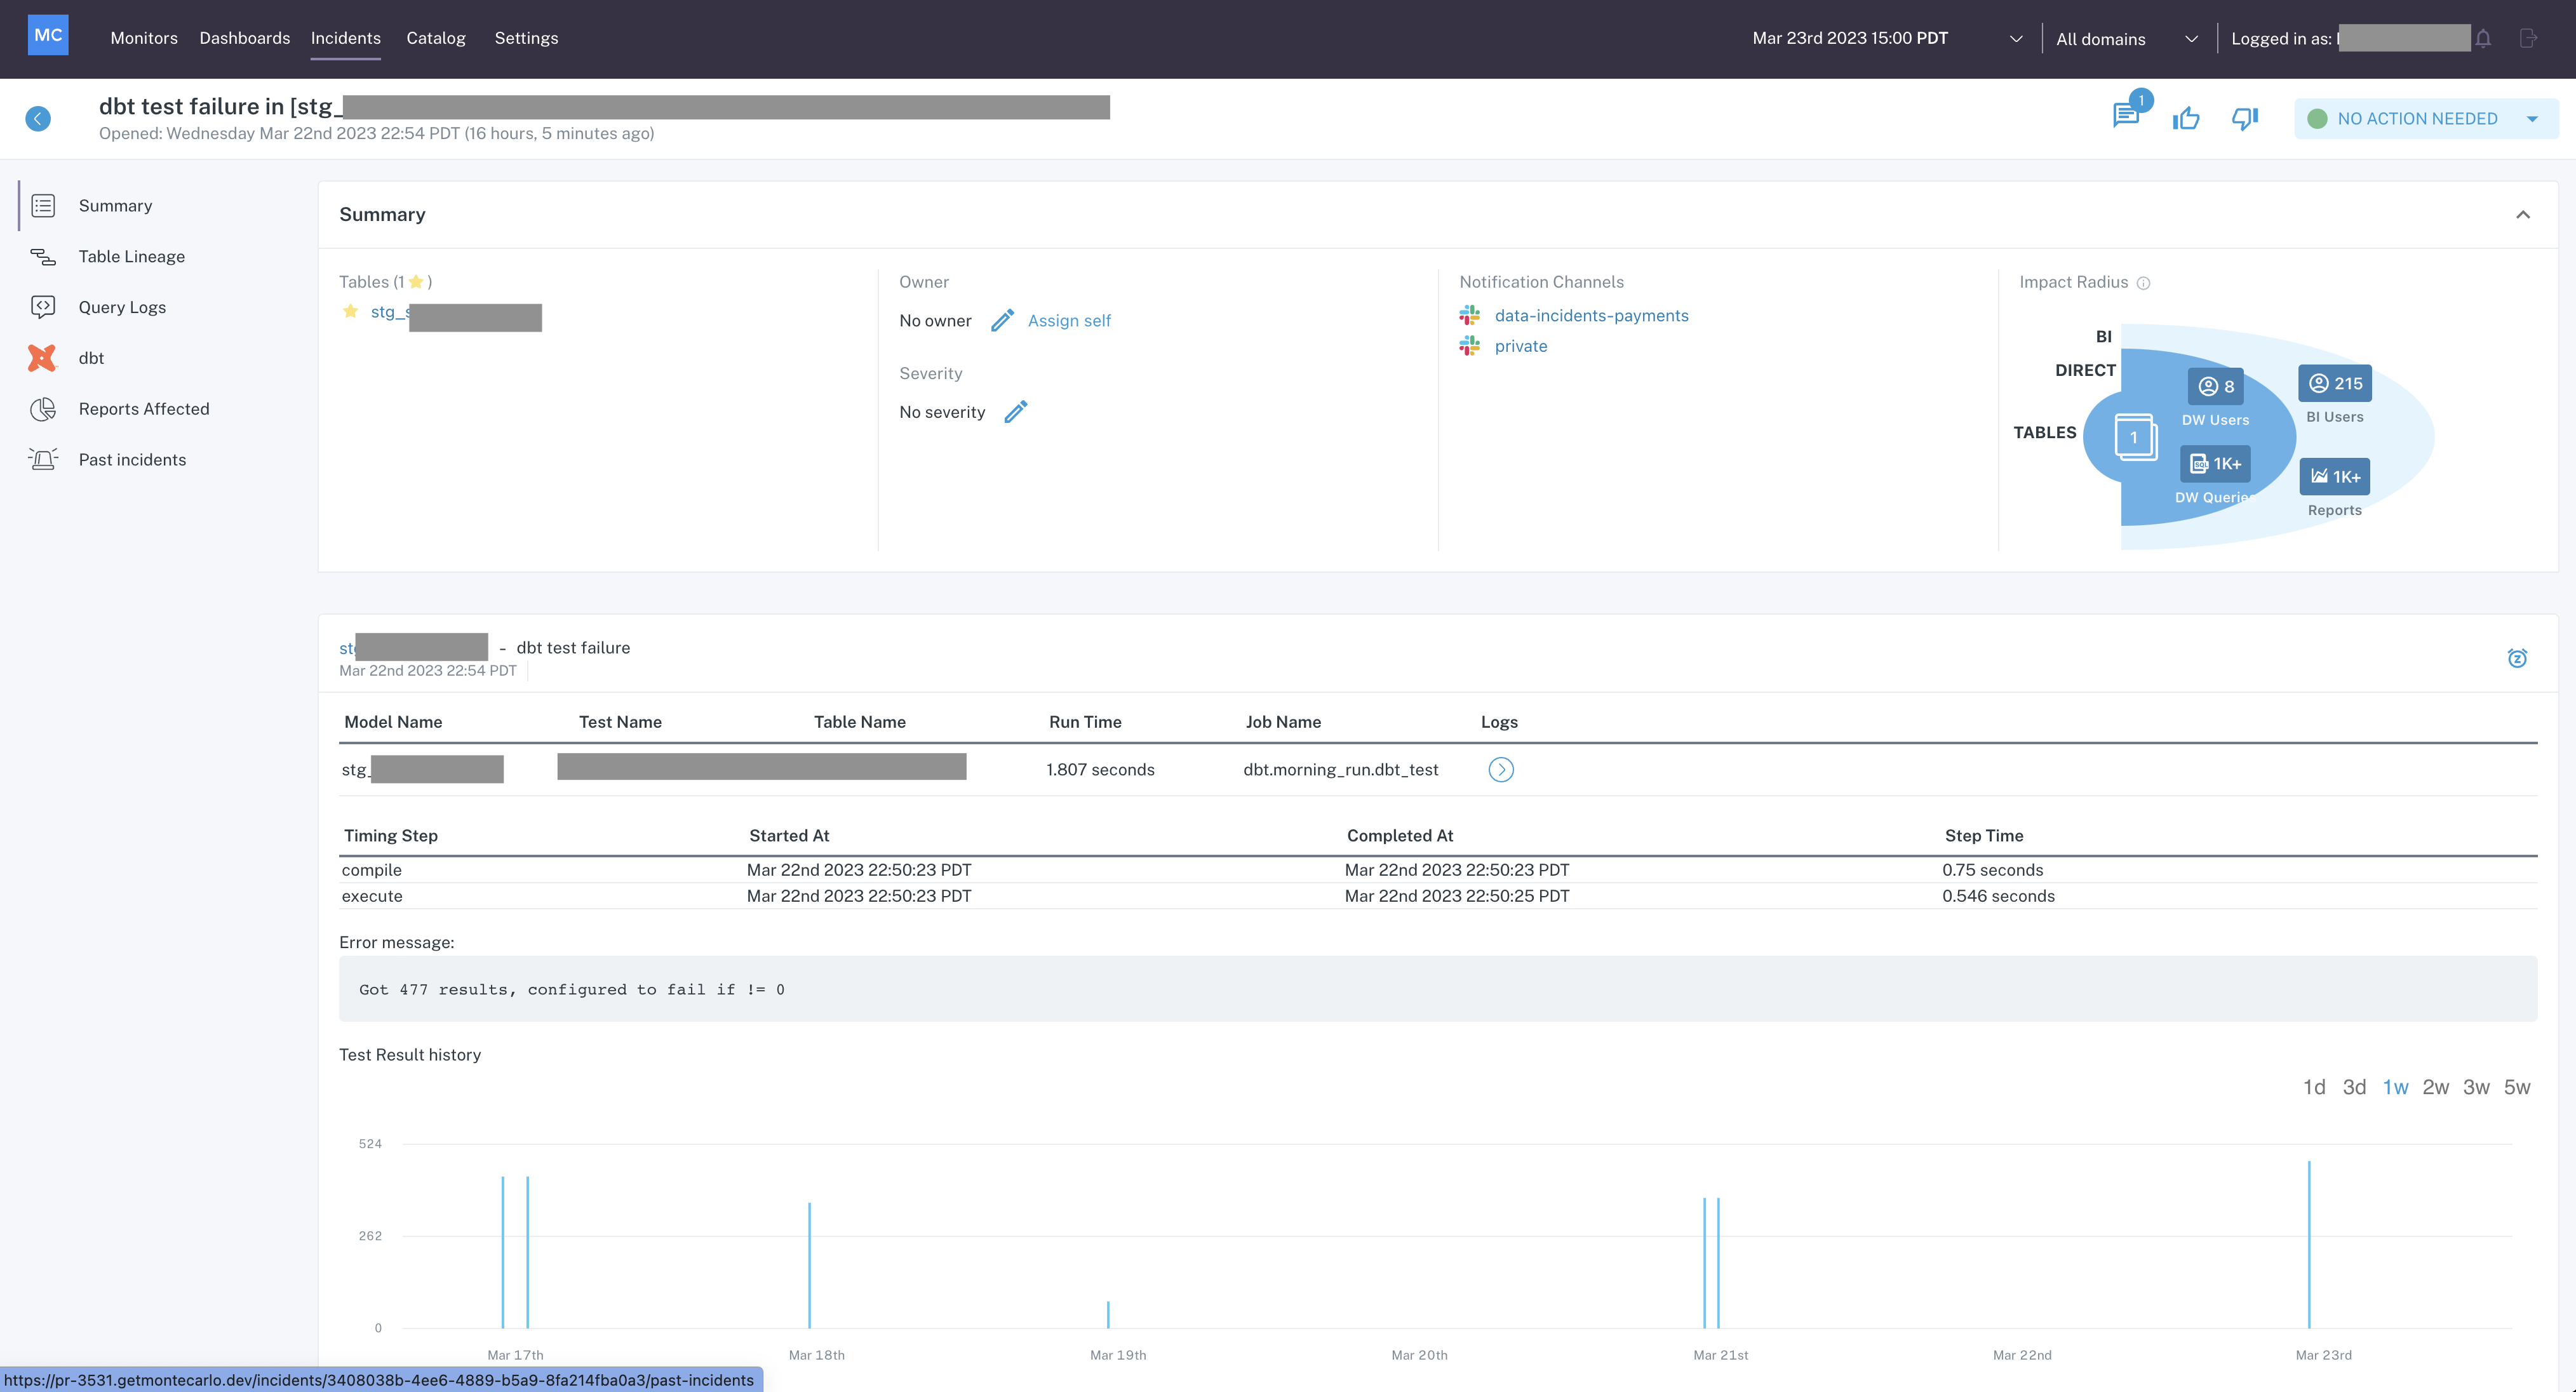Open the data-incidents-payments channel link
This screenshot has height=1392, width=2576.
(1591, 315)
